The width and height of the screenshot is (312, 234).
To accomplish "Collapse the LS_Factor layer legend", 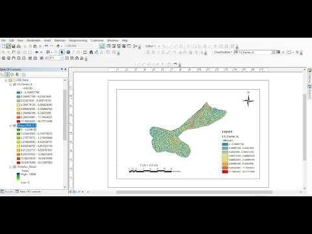I will [x=10, y=84].
